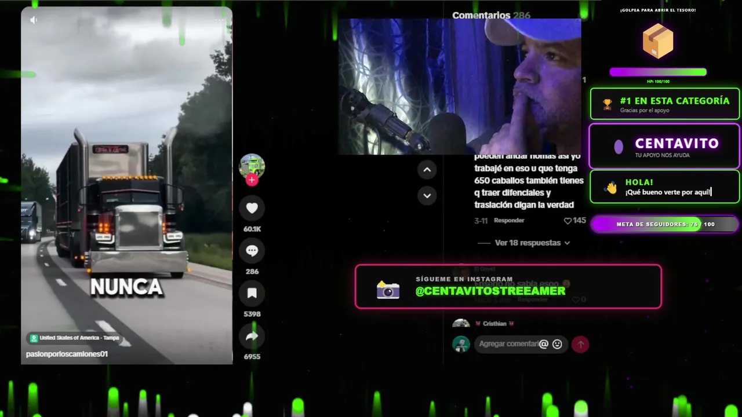The height and width of the screenshot is (417, 742).
Task: Click the 60.1K likes count
Action: coord(252,229)
